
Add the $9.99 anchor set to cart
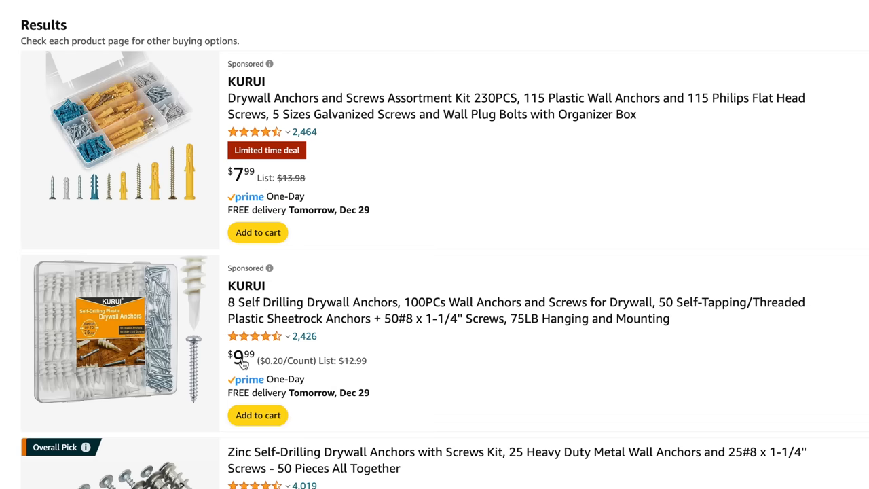(257, 415)
